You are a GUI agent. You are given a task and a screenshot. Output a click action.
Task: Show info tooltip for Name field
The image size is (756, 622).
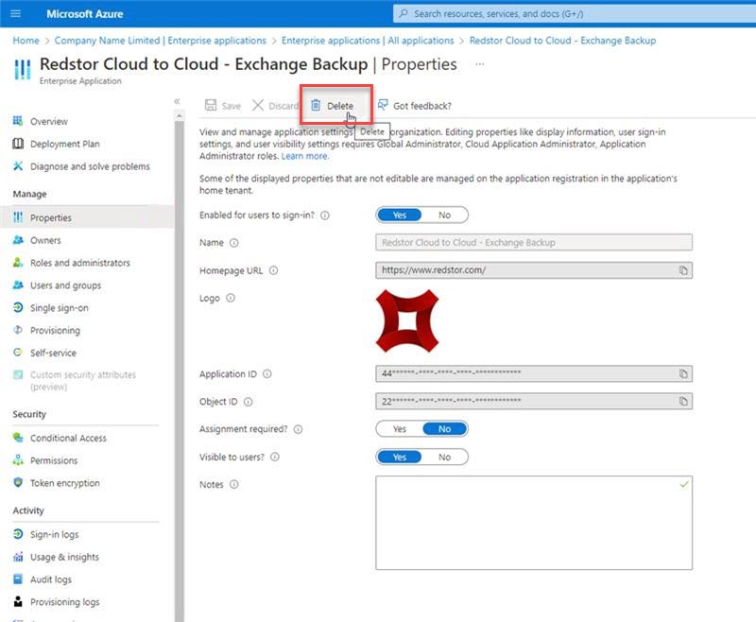click(x=233, y=243)
